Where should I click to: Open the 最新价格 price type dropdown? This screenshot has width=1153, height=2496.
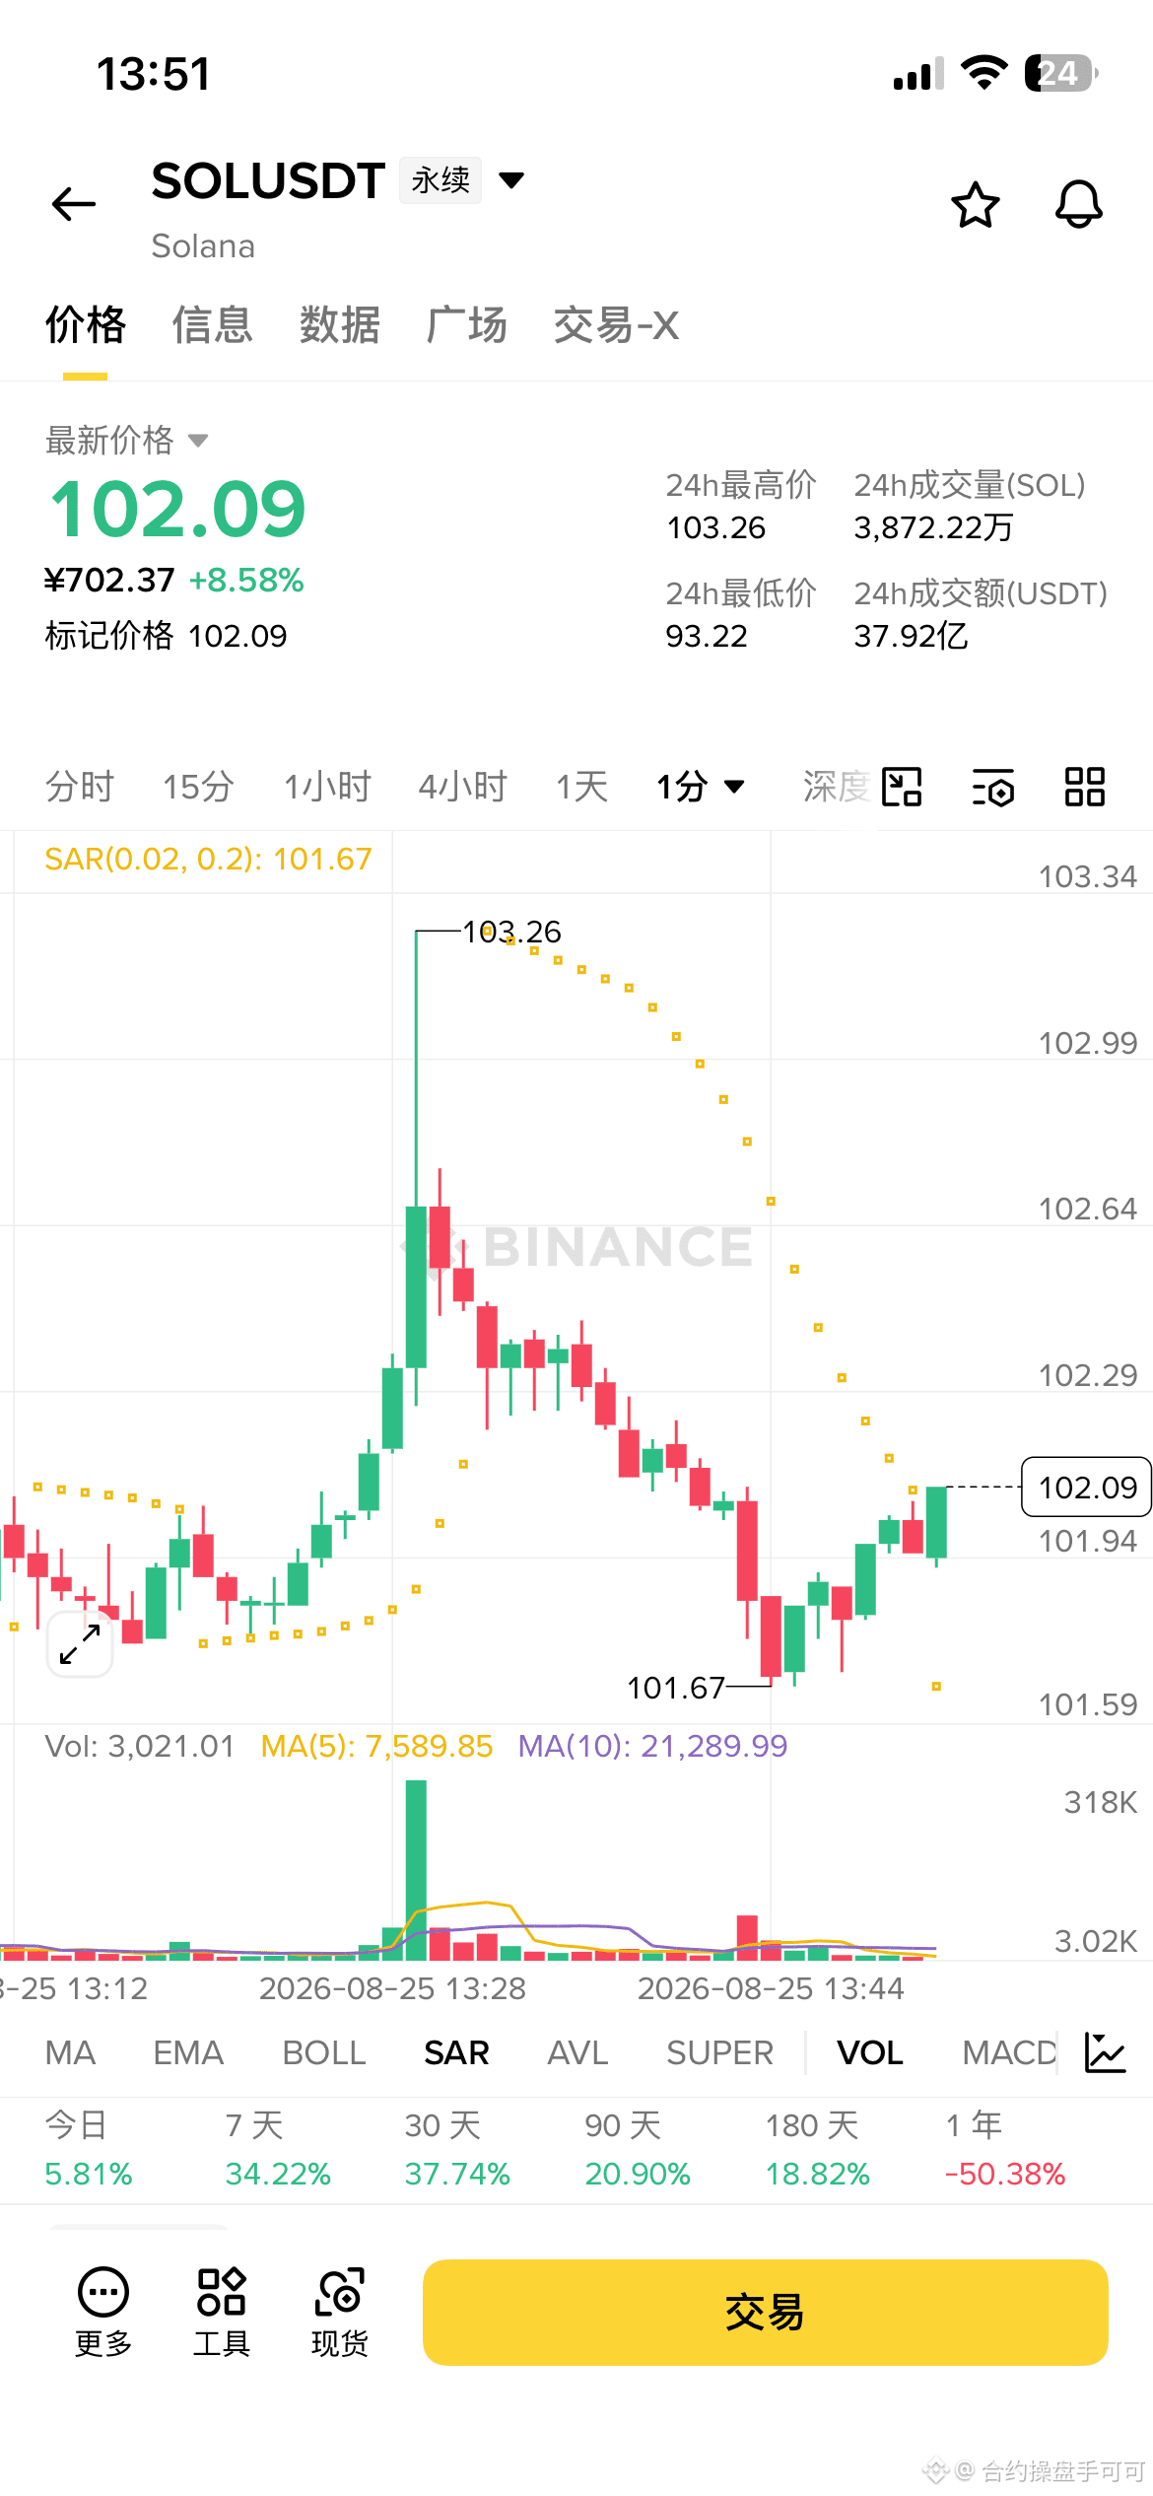(127, 441)
